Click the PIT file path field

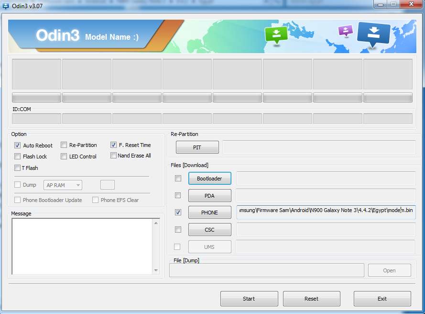(319, 147)
